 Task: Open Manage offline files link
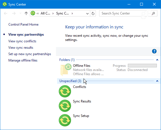(x=23, y=60)
